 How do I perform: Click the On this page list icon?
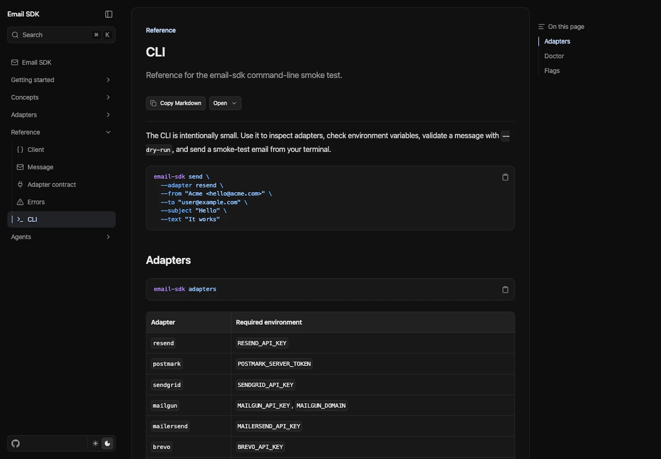tap(541, 26)
